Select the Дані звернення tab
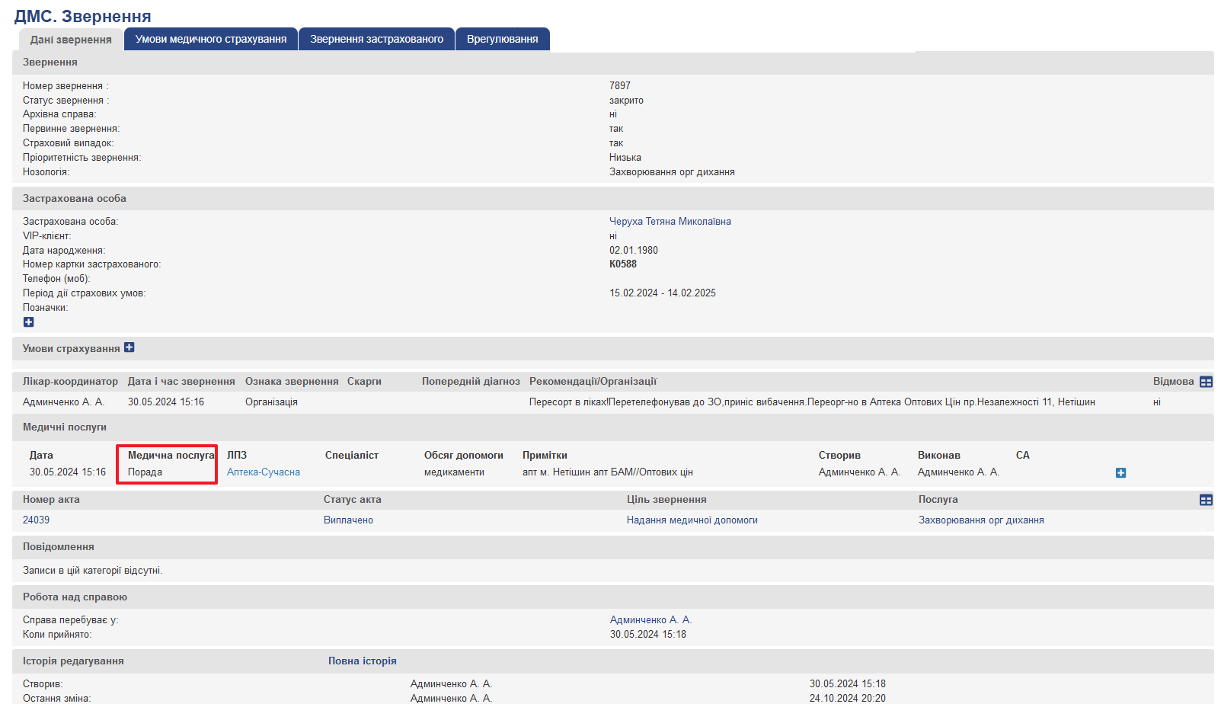 [x=71, y=40]
